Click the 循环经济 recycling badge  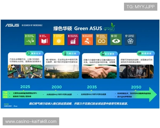coord(35,53)
